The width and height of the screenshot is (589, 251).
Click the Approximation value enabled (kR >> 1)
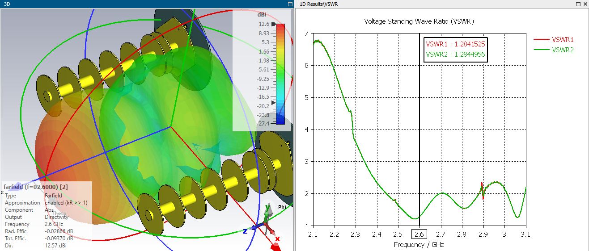66,203
